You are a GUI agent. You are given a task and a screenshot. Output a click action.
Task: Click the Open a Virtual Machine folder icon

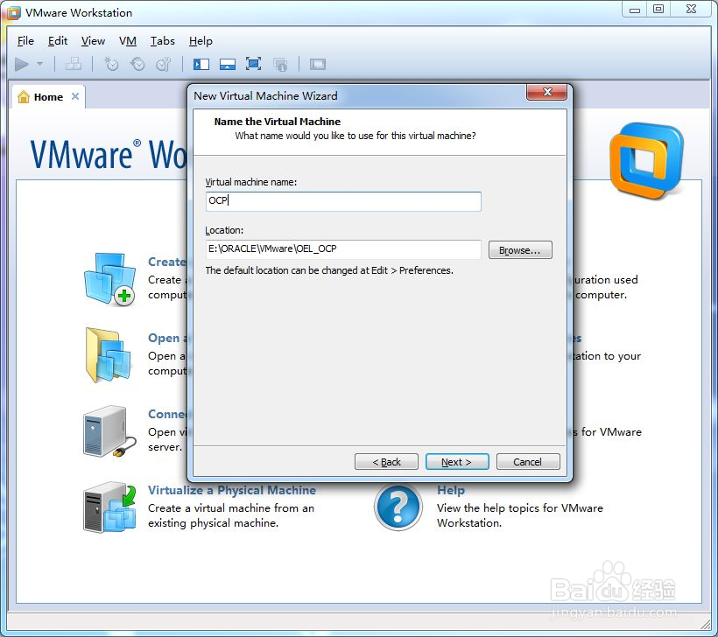109,354
